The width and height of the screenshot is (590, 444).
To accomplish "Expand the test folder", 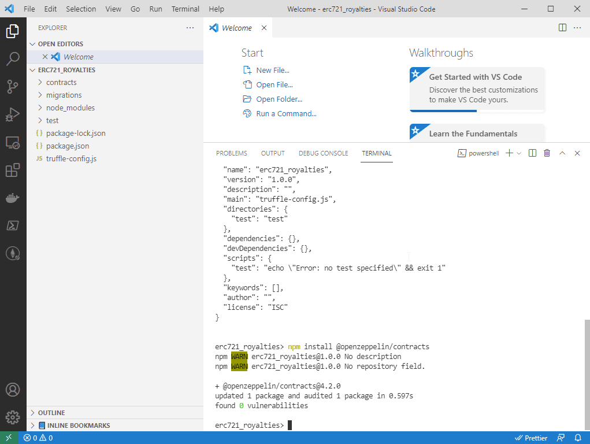I will pos(115,120).
